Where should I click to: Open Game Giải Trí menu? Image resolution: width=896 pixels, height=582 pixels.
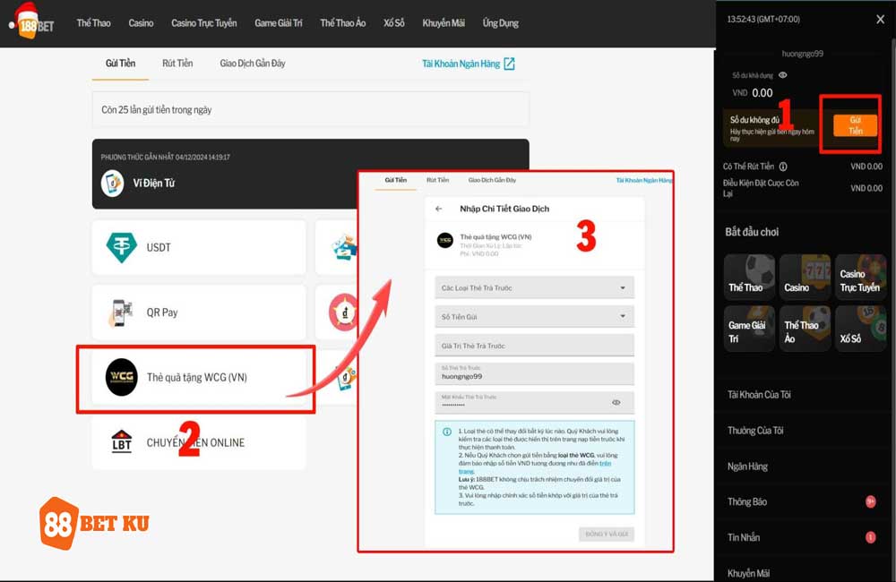279,23
